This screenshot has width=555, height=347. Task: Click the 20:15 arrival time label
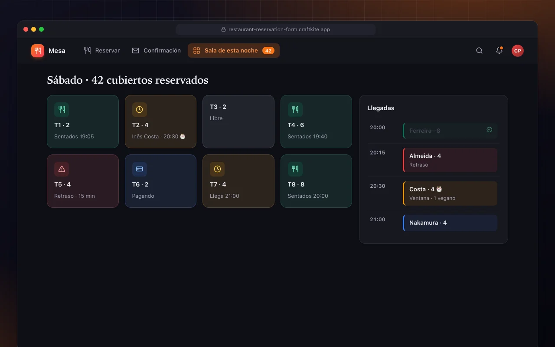pos(378,153)
